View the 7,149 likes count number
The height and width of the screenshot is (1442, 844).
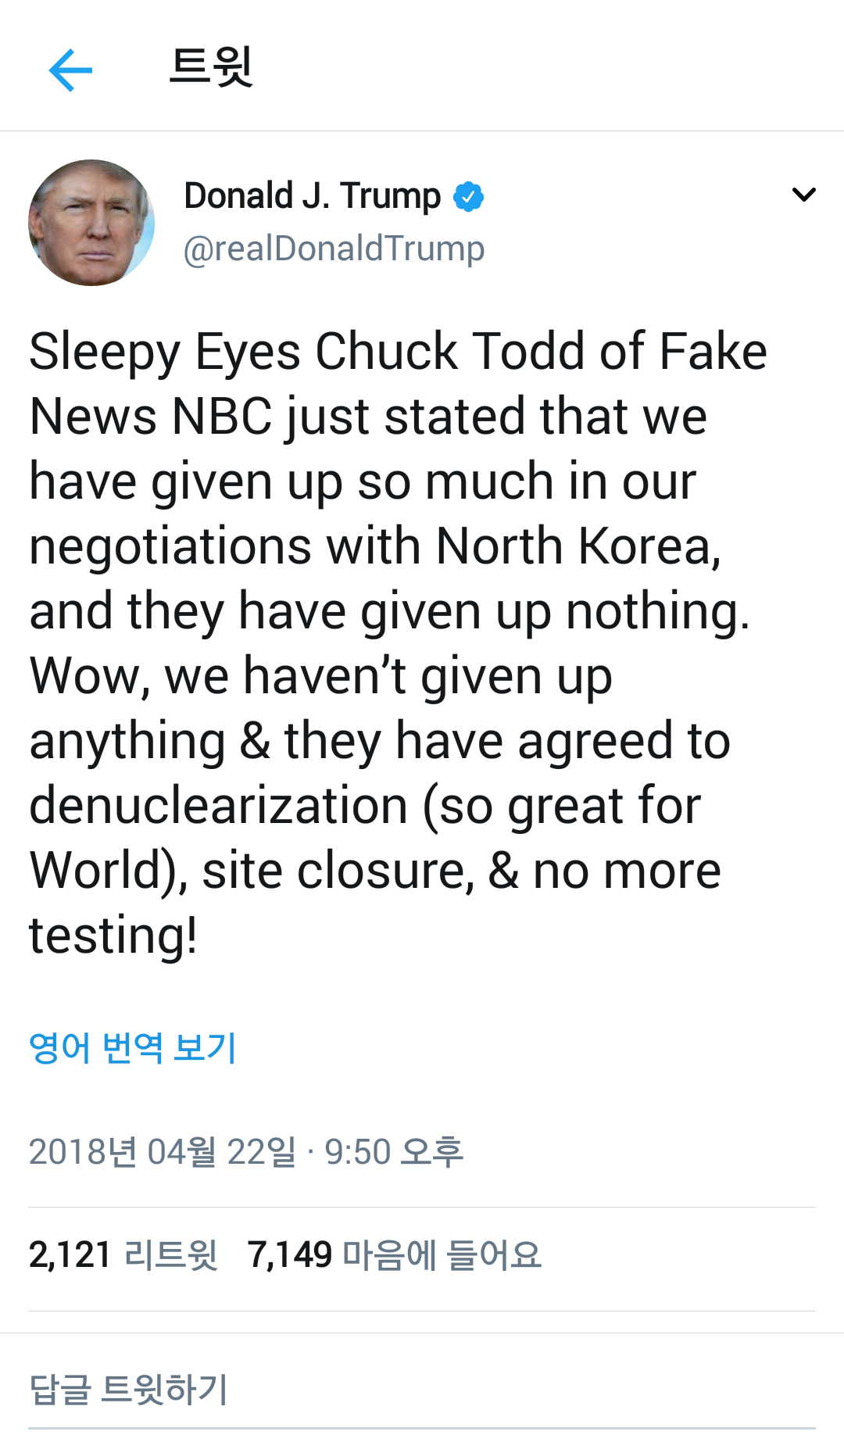point(290,1255)
